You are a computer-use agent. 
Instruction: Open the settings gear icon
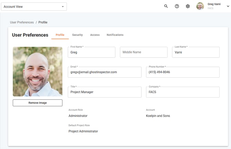pos(188,6)
